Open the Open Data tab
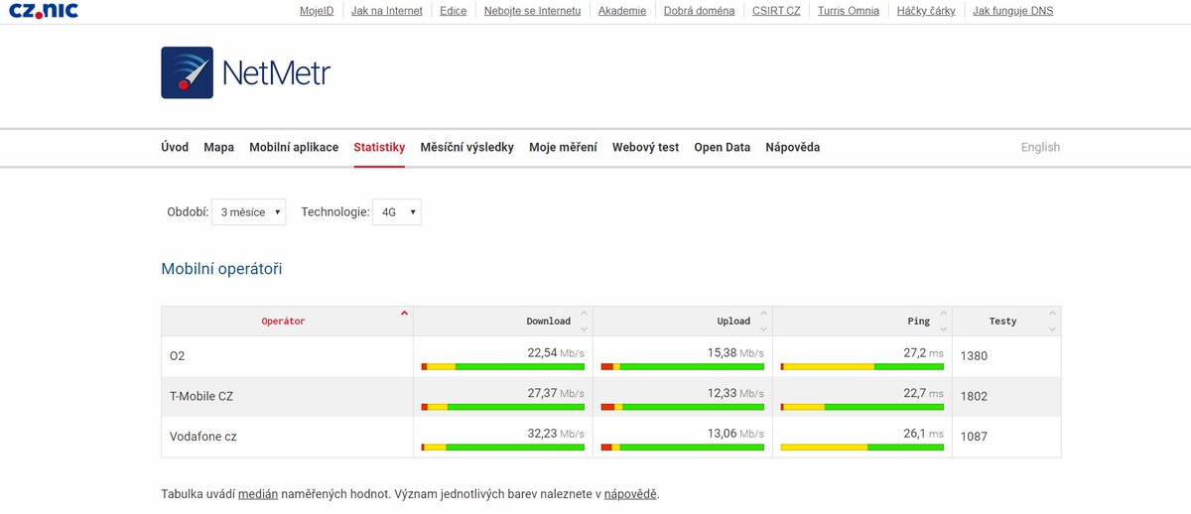This screenshot has height=514, width=1191. (x=722, y=147)
